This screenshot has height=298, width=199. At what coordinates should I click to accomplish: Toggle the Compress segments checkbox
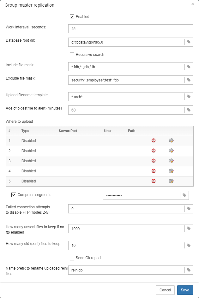coord(14,195)
